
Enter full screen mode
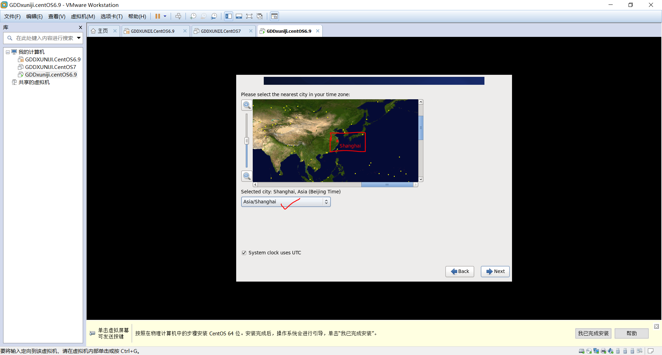click(249, 16)
